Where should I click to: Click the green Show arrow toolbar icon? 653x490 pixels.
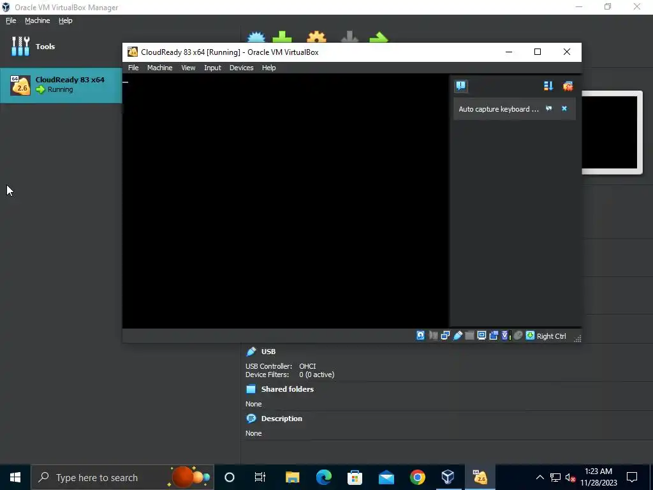[379, 37]
